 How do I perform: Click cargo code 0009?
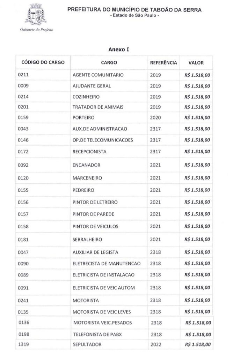23,86
